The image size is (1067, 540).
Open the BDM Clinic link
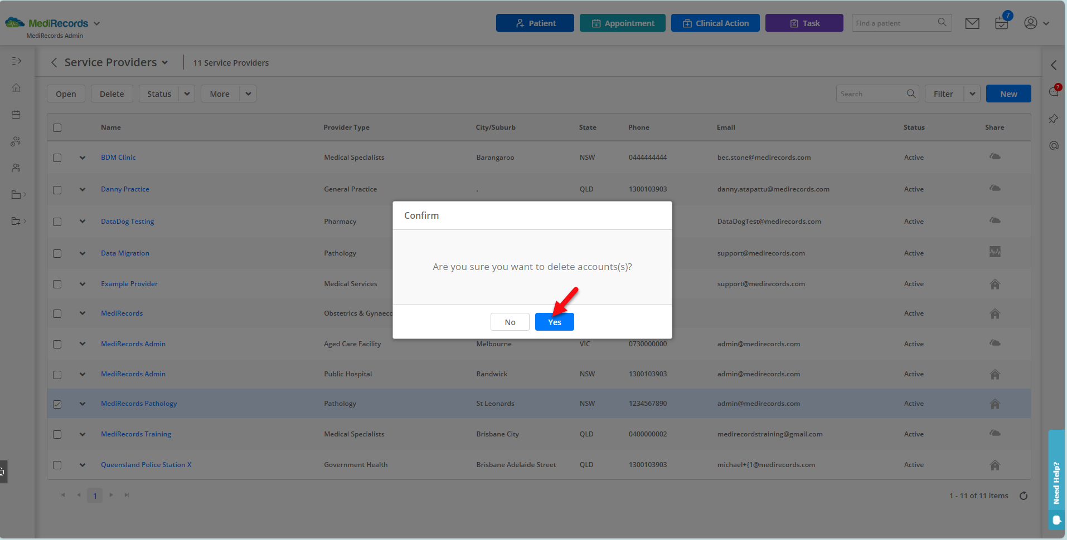click(x=118, y=157)
